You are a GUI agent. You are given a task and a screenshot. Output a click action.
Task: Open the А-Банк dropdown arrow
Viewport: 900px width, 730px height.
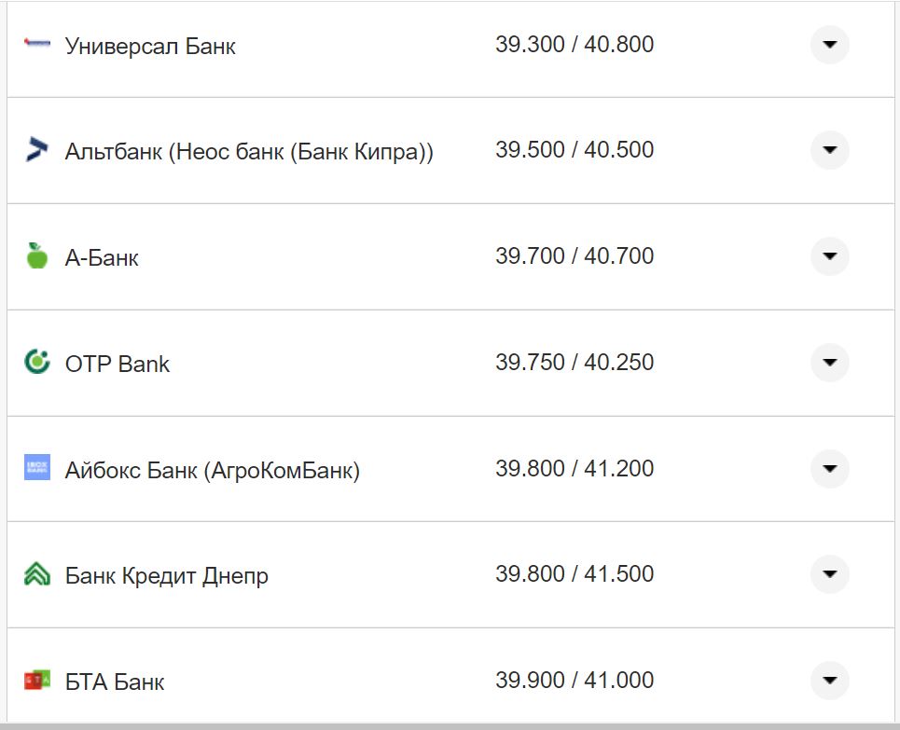(x=829, y=256)
